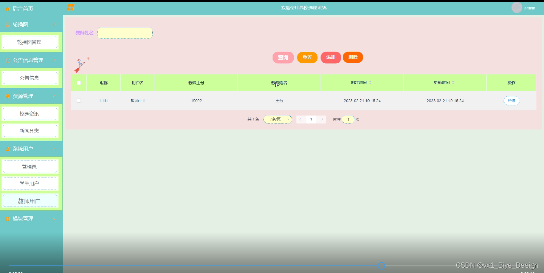Click the sort arrows on 更新时间 column
Image resolution: width=544 pixels, height=273 pixels.
tap(453, 83)
